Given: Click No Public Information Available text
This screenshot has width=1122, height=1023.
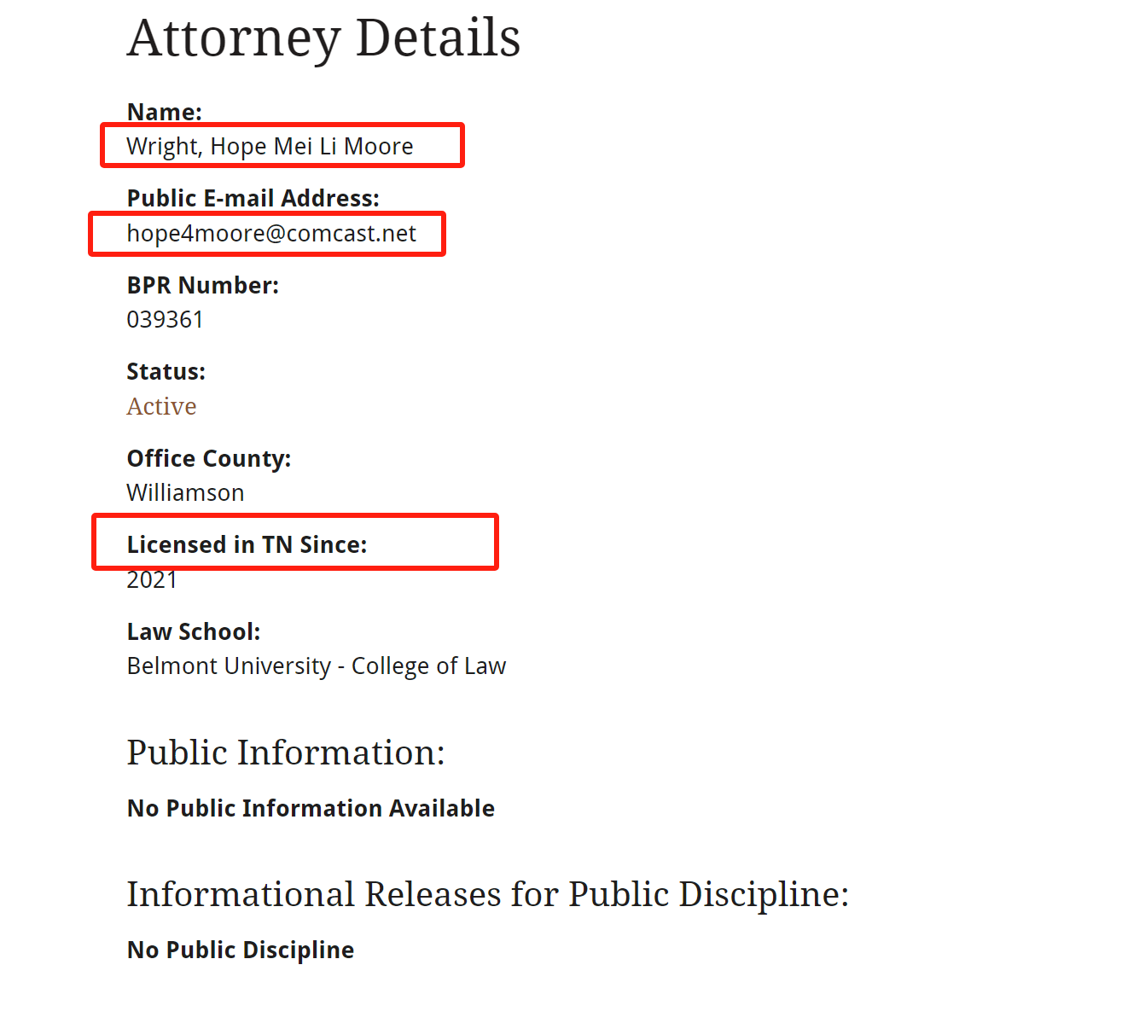Looking at the screenshot, I should [x=311, y=809].
